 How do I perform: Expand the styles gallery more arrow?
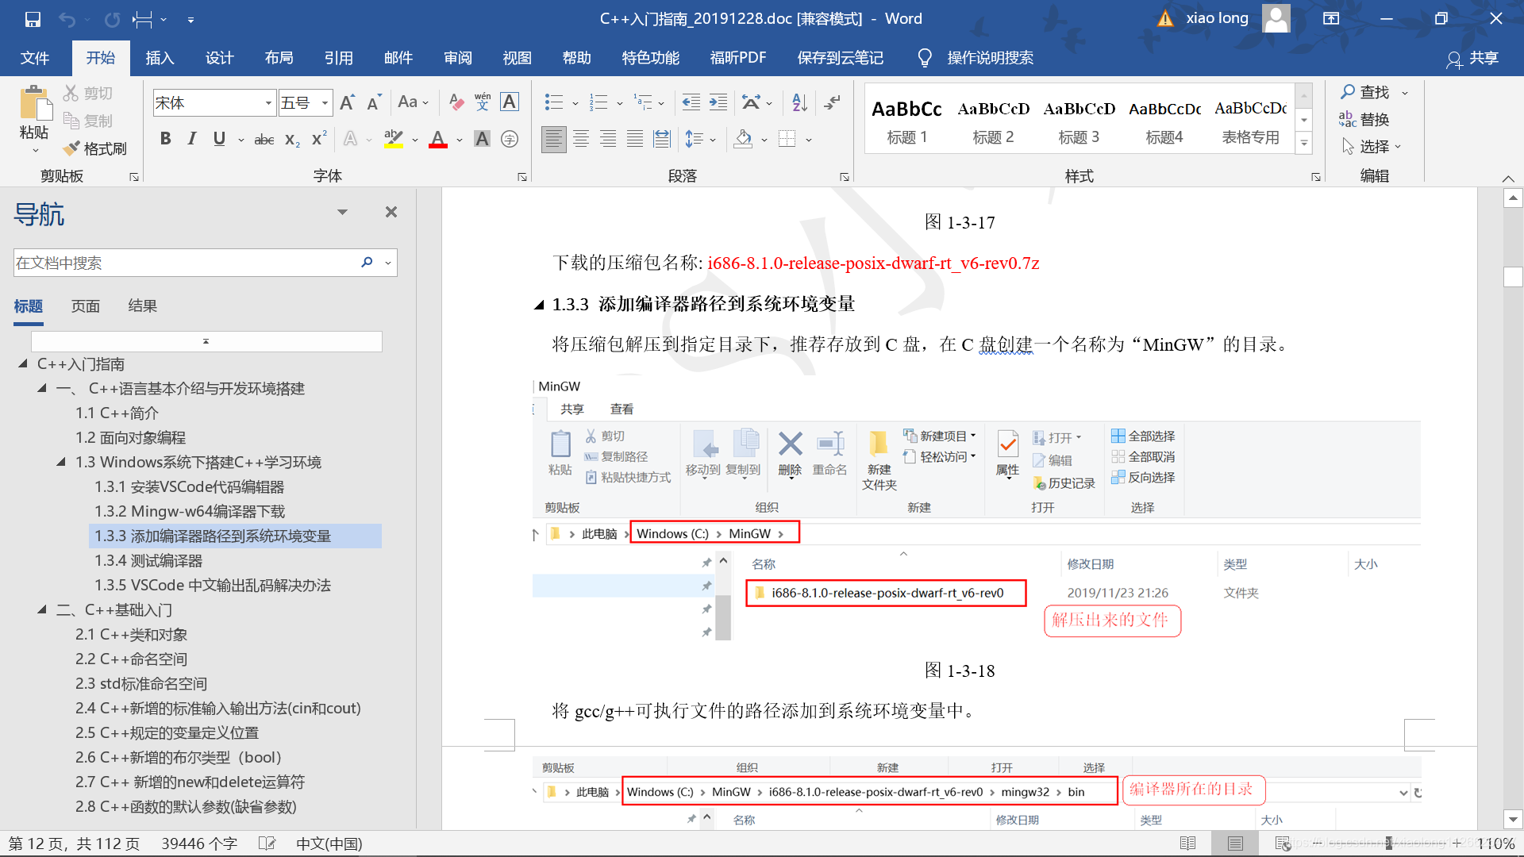pyautogui.click(x=1303, y=144)
